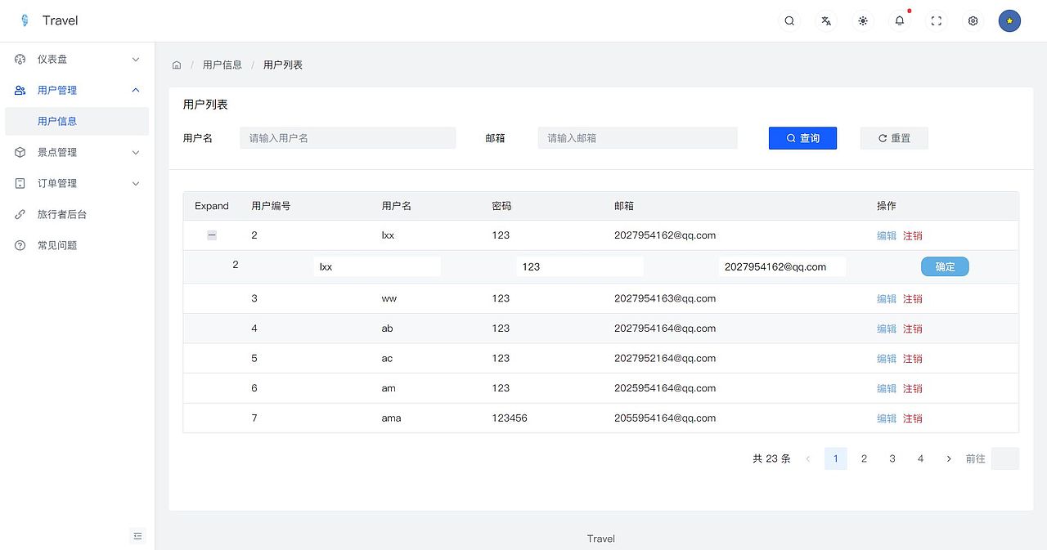
Task: Click the home icon in the breadcrumb
Action: 177,64
